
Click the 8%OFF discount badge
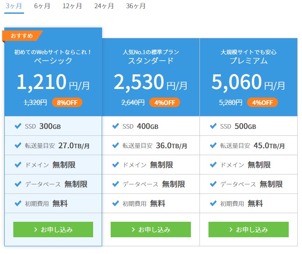click(x=67, y=102)
